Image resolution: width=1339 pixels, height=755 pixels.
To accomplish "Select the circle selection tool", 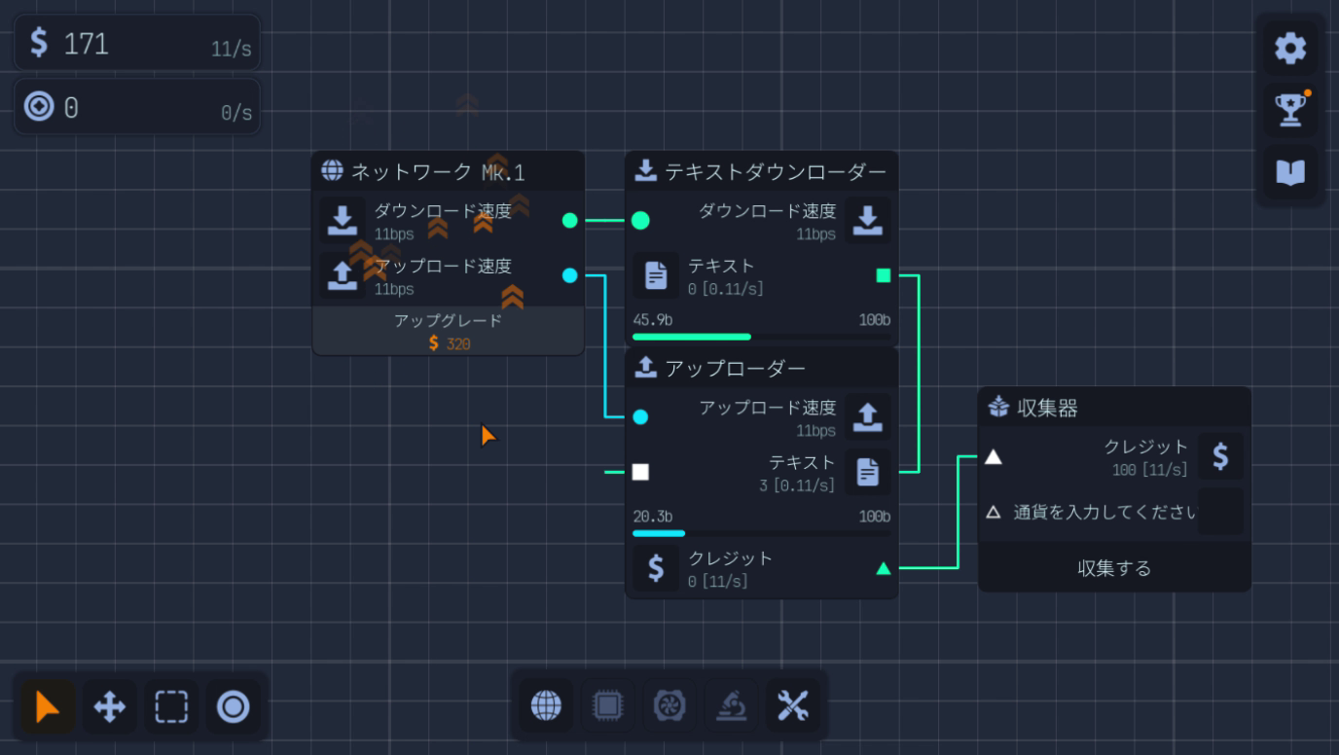I will pos(233,708).
